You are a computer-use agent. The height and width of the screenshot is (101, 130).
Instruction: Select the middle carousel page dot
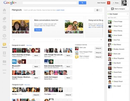(x=58, y=40)
